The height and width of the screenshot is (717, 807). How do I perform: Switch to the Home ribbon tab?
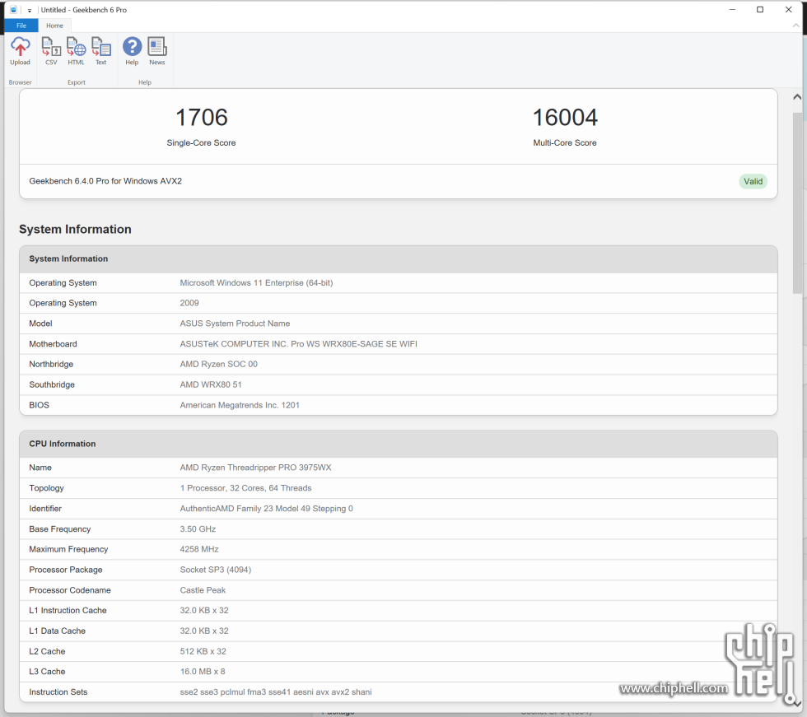(x=54, y=26)
